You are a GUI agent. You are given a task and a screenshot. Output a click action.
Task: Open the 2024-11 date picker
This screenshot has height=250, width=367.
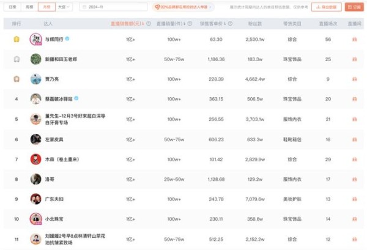coord(113,7)
